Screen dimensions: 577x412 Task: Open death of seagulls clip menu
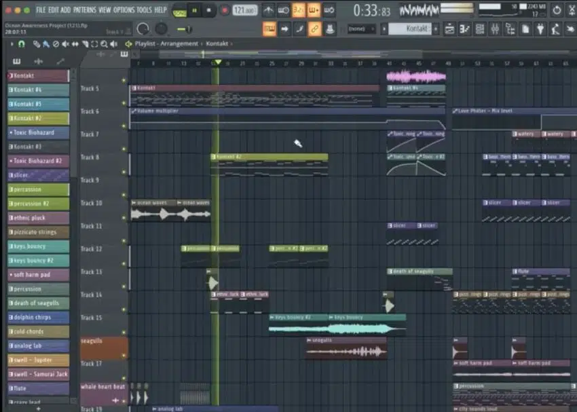[x=390, y=271]
